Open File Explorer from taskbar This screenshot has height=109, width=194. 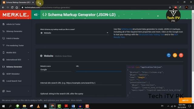click(x=24, y=106)
